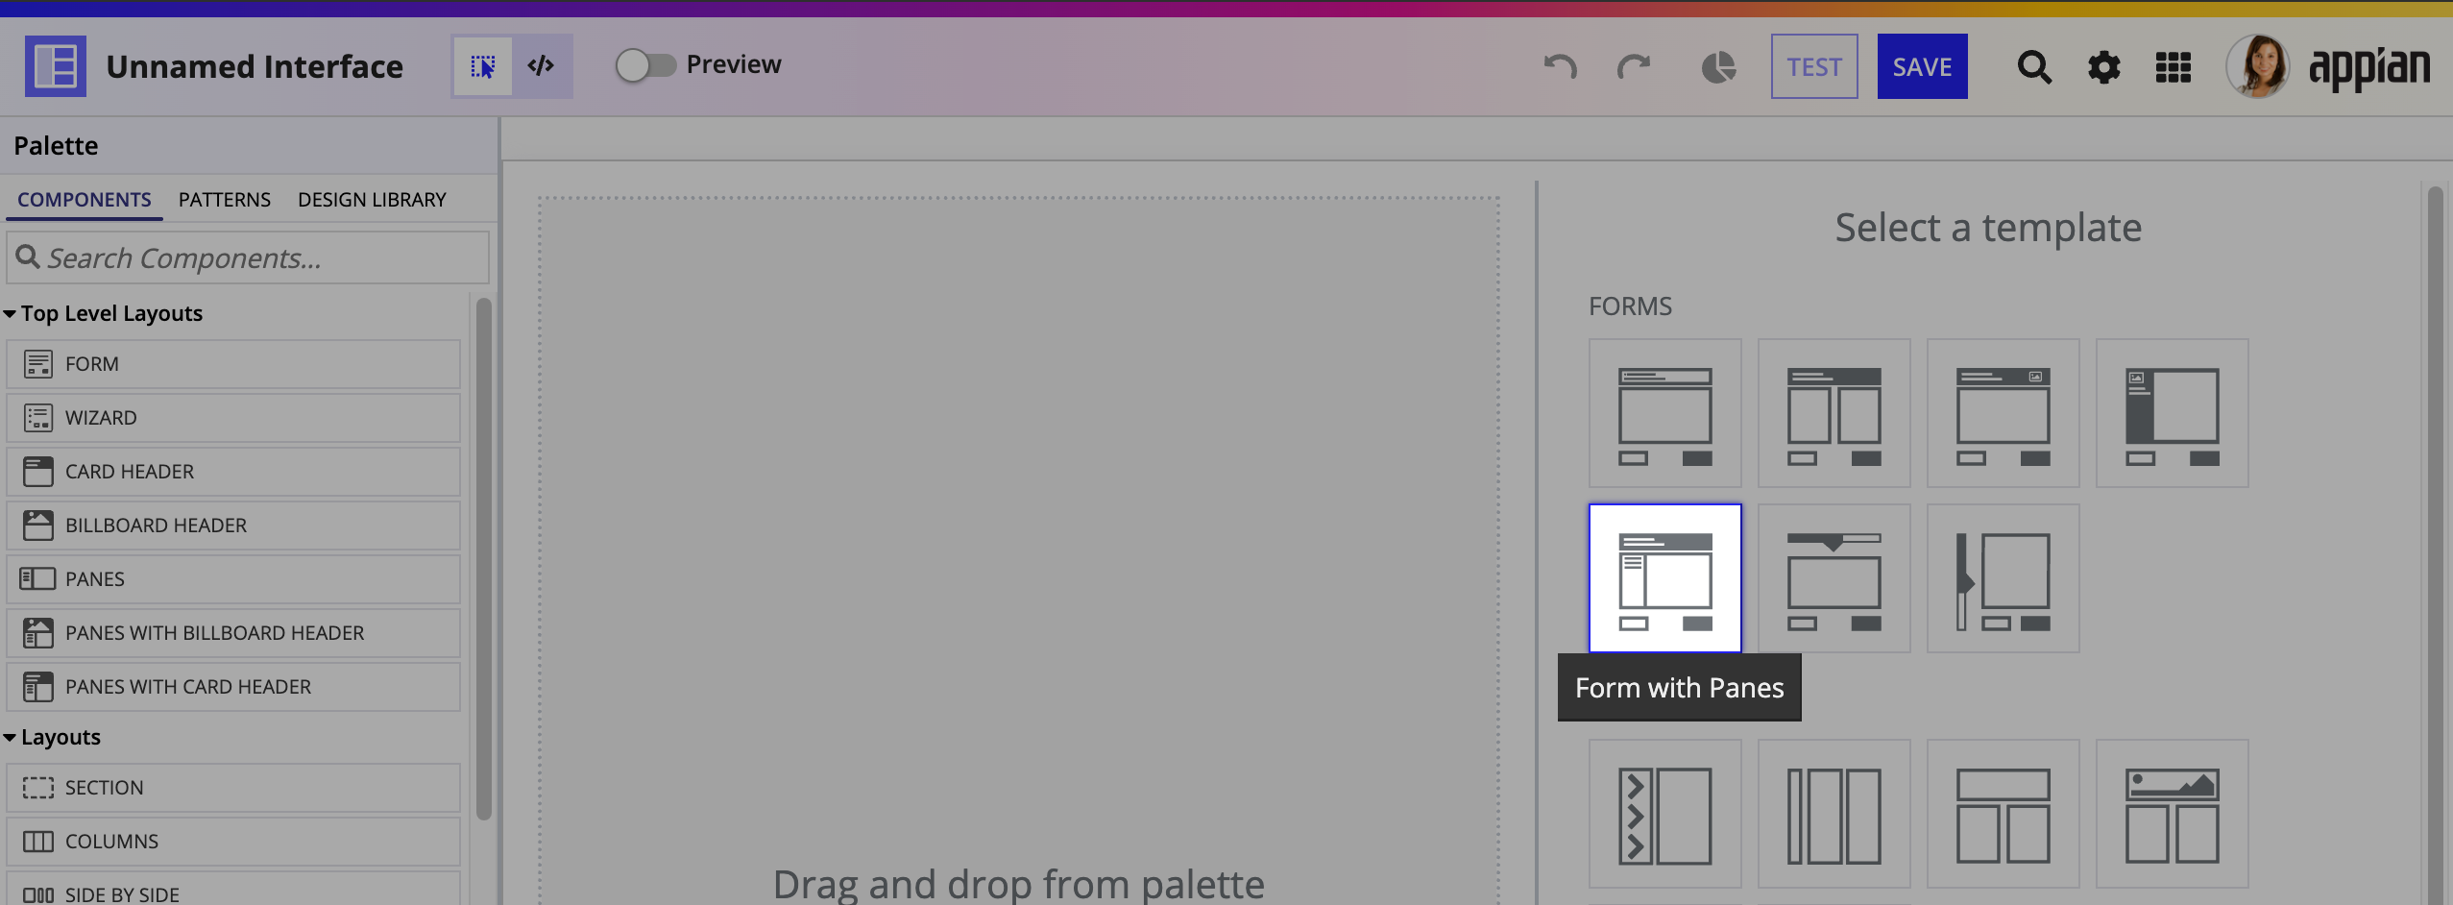Choose the first form template thumbnail
Image resolution: width=2453 pixels, height=905 pixels.
click(x=1664, y=413)
